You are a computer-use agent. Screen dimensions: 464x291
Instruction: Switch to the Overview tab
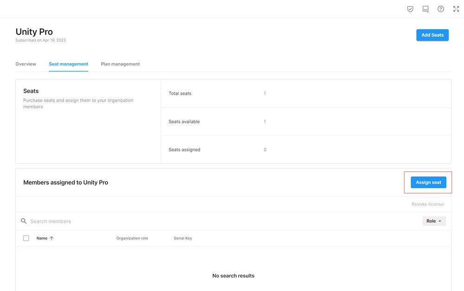tap(26, 64)
